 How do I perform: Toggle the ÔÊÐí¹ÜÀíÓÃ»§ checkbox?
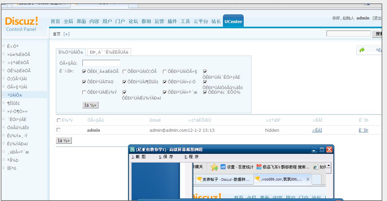(x=165, y=71)
